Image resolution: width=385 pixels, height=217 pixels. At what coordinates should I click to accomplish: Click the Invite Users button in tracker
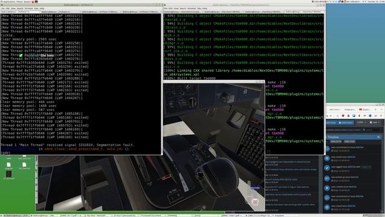[345, 122]
